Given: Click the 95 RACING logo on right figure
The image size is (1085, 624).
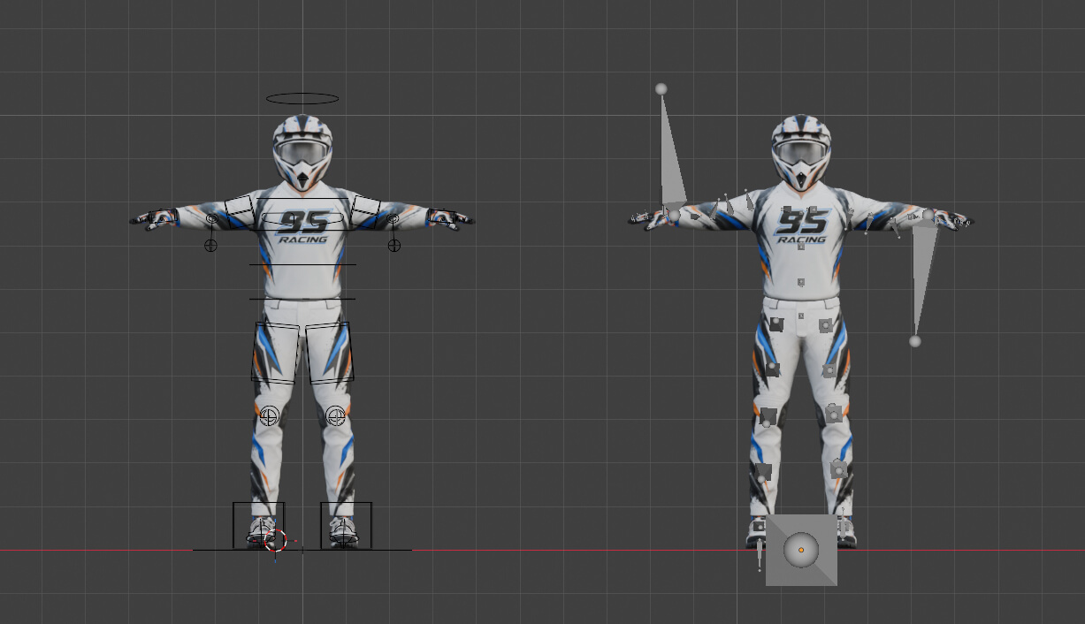Looking at the screenshot, I should (x=802, y=225).
